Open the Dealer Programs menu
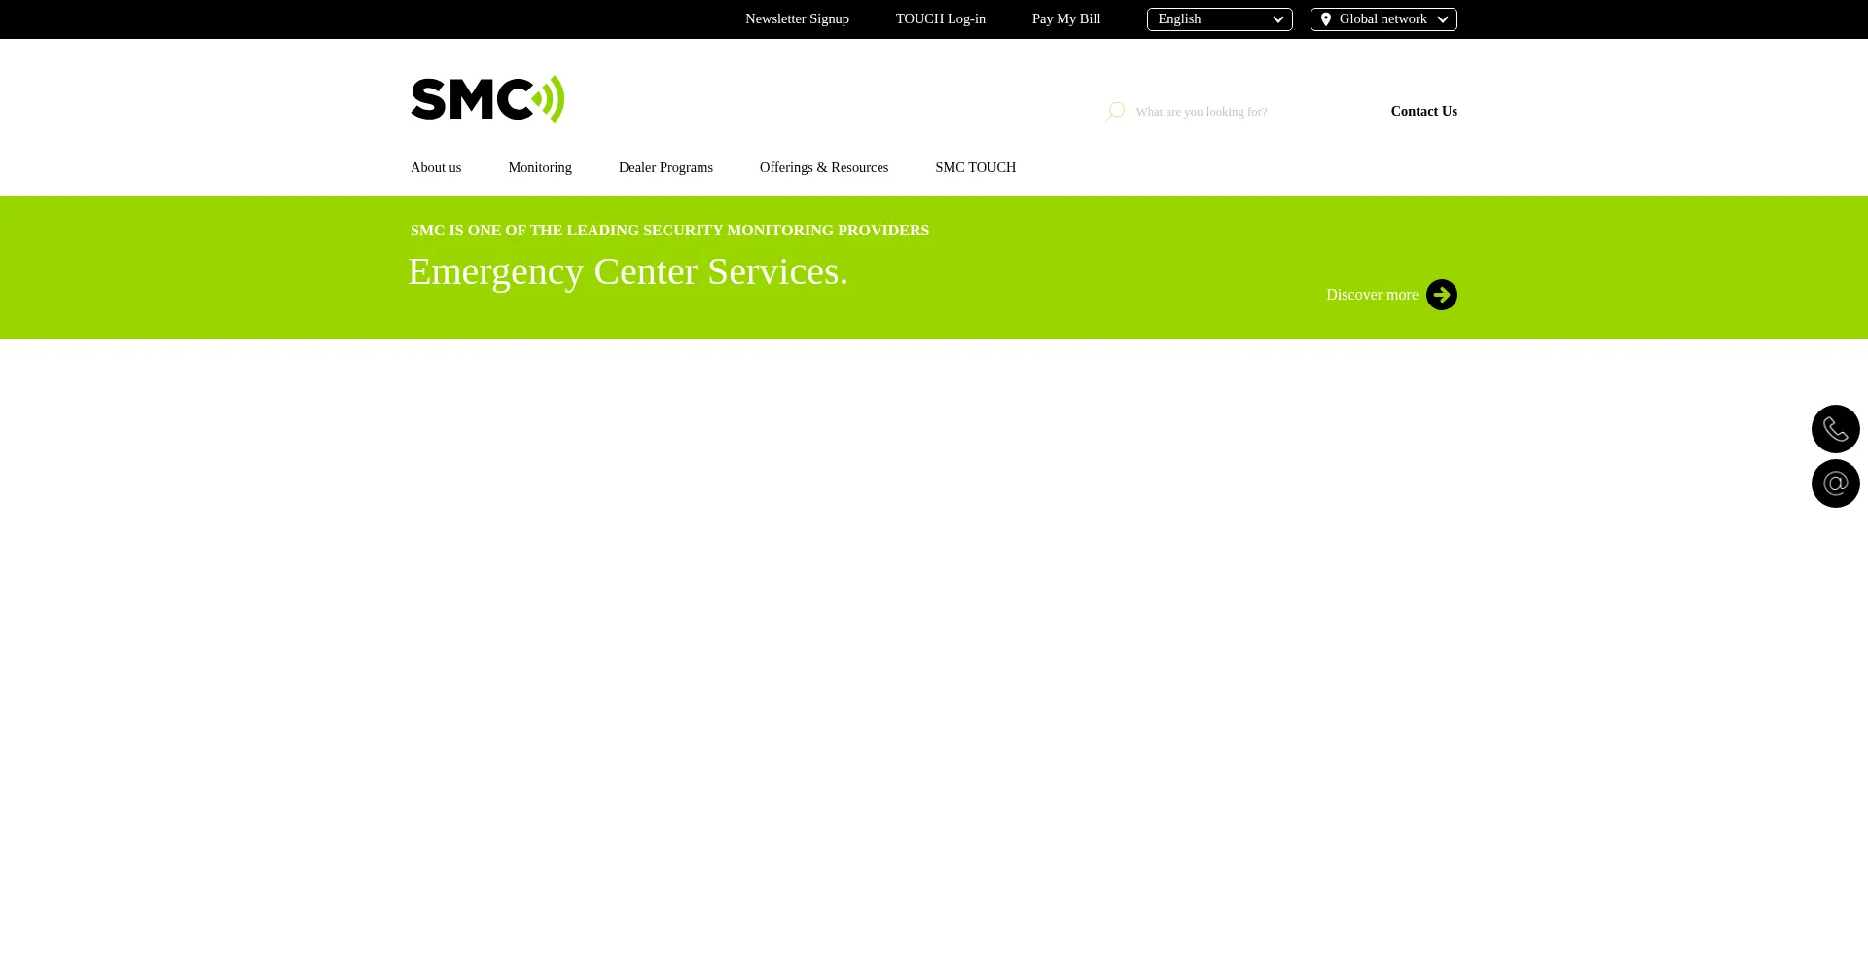This screenshot has height=966, width=1868. 665,167
